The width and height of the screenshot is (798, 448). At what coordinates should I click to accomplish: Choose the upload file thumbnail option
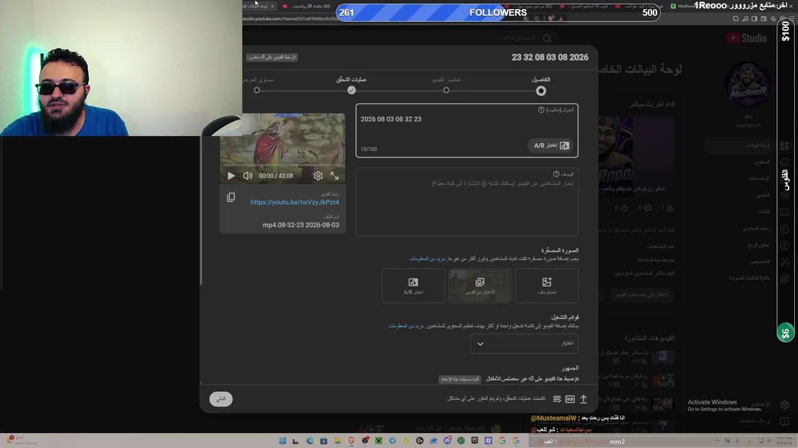(x=547, y=286)
